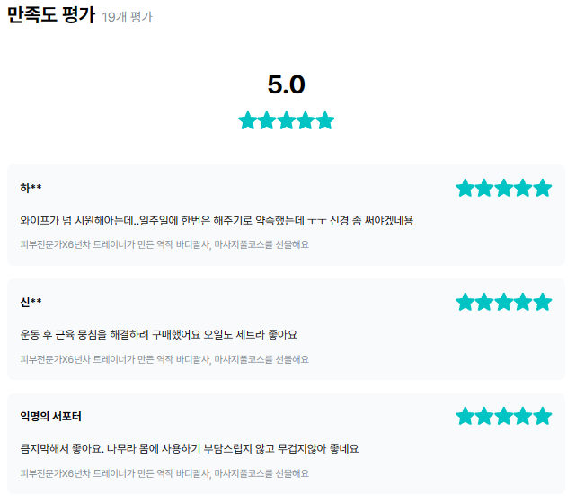Open the review mentioning 와이프가 넘 시원해하는데
Screen dimensions: 576x503
(x=216, y=220)
